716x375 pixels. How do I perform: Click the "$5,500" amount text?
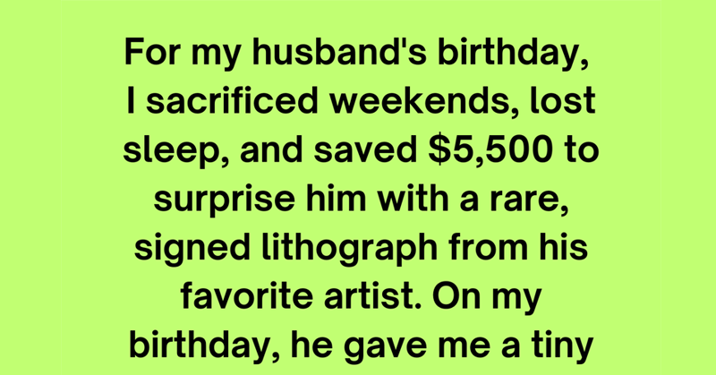pos(490,149)
